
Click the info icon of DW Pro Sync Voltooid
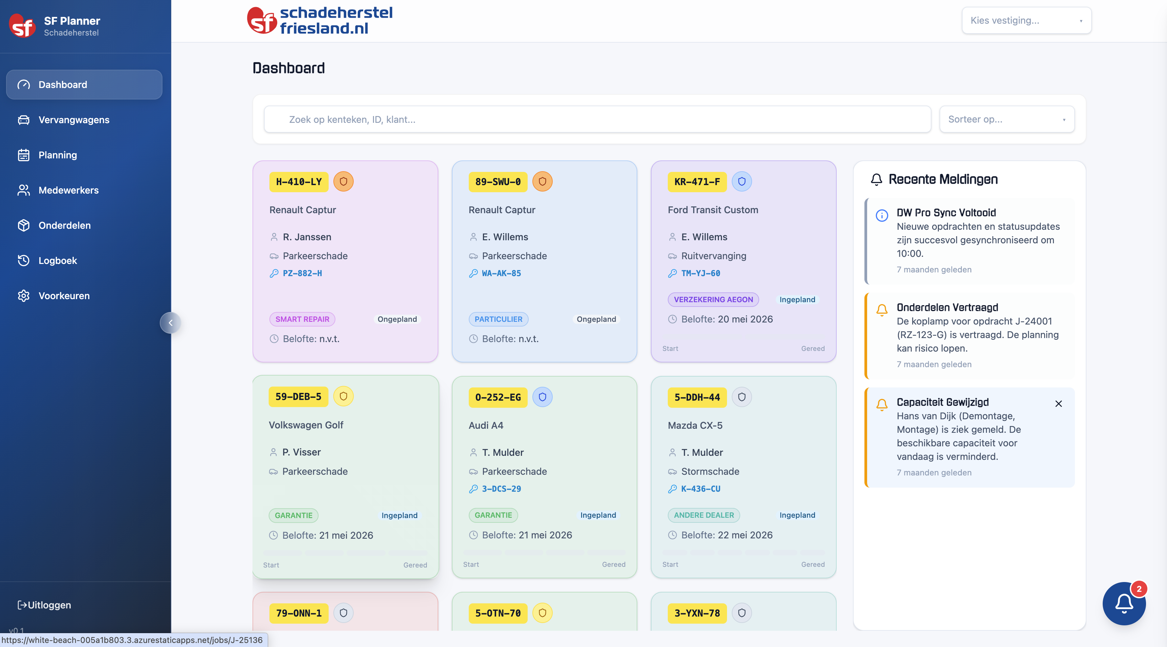coord(882,215)
